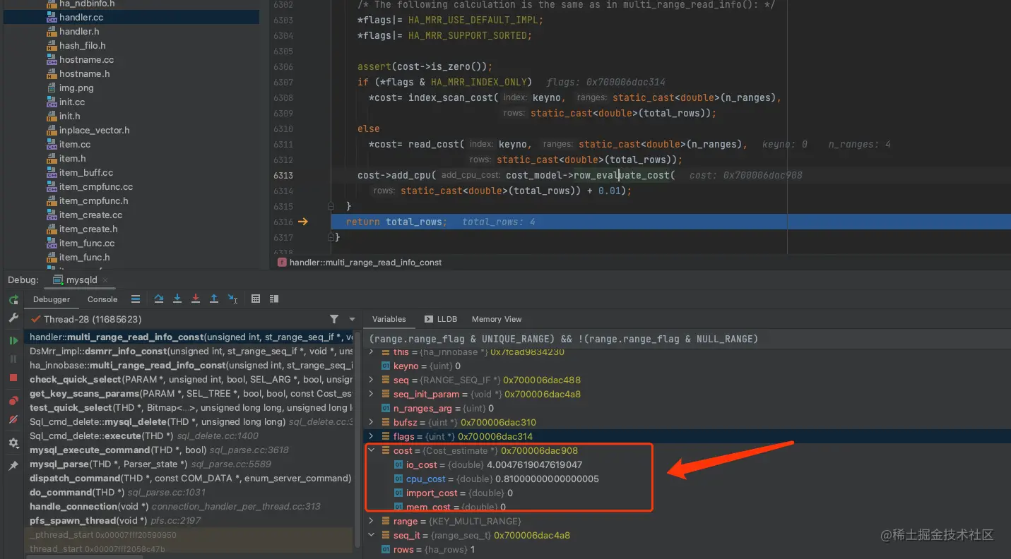Click the Step Out icon
1011x559 pixels.
tap(214, 299)
